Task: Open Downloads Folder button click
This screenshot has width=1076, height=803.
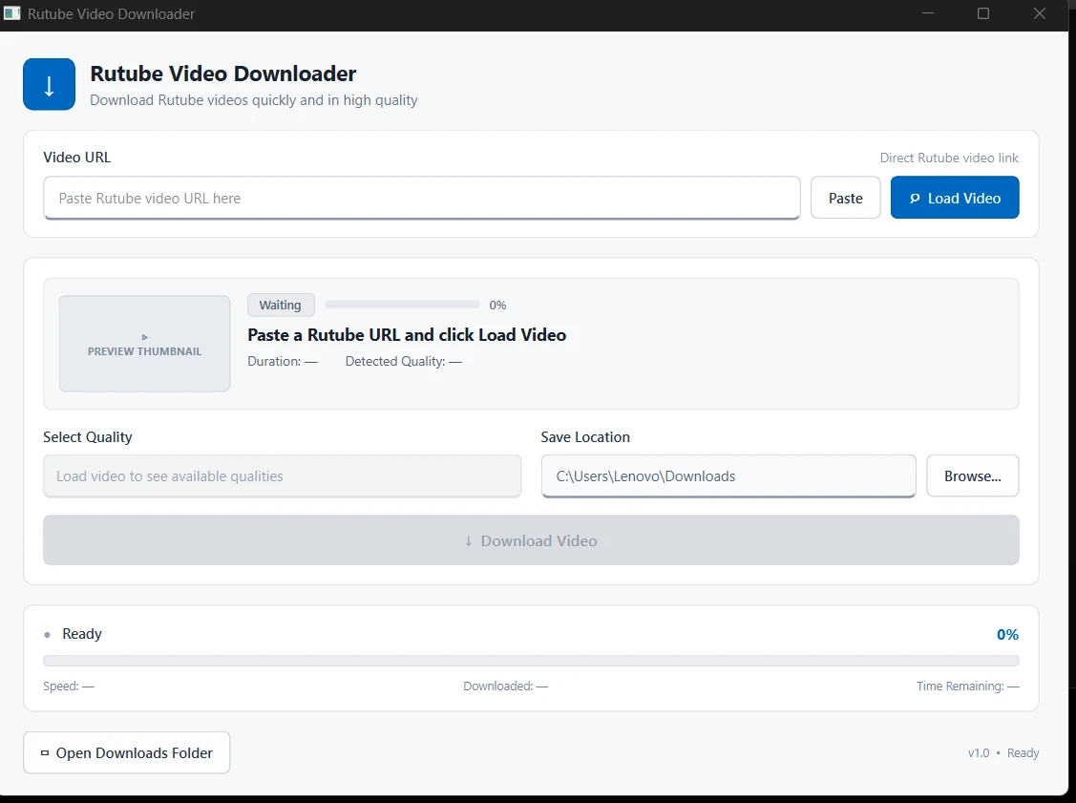Action: (x=127, y=753)
